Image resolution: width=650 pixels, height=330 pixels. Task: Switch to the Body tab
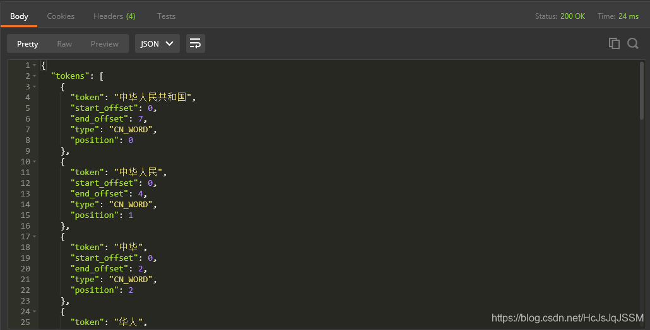pos(19,16)
